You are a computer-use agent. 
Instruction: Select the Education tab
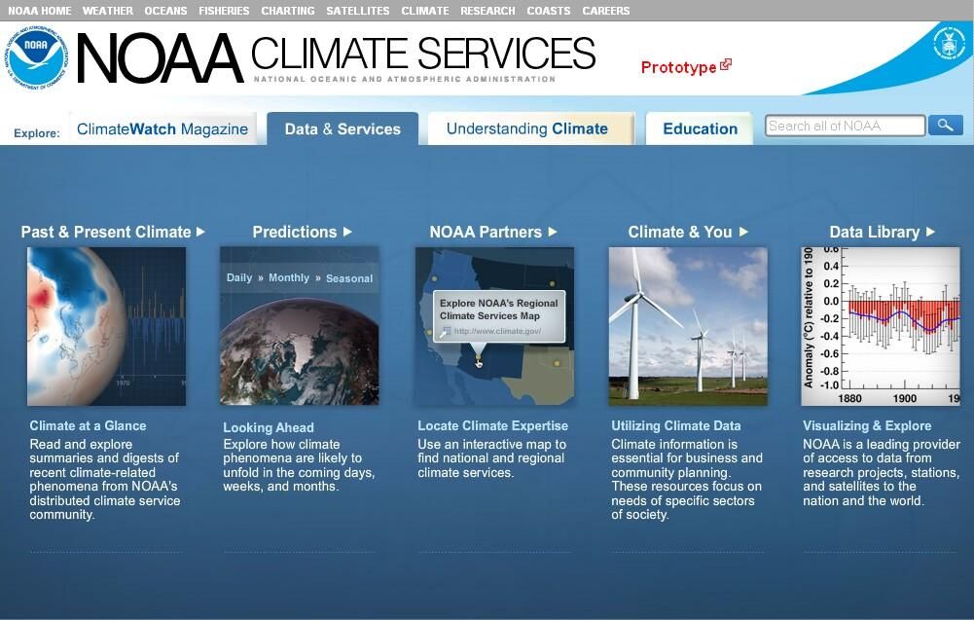(700, 128)
